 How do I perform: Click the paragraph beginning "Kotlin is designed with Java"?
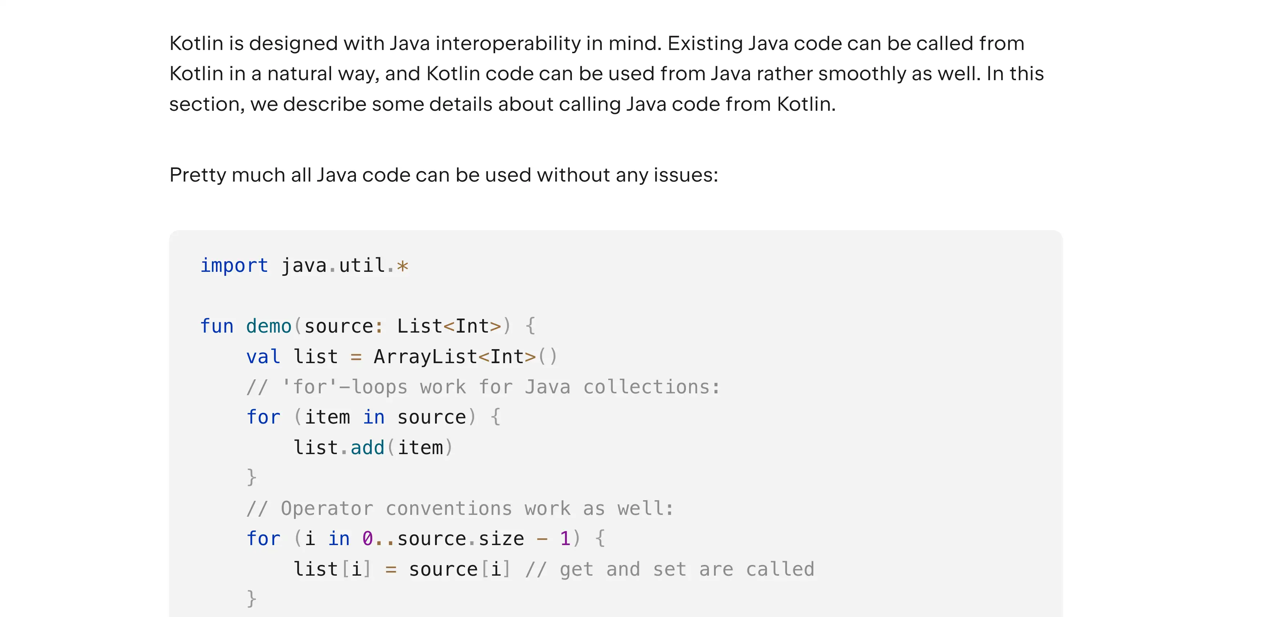click(x=607, y=73)
